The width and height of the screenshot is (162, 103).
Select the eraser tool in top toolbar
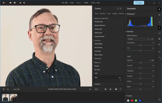[x=20, y=3]
